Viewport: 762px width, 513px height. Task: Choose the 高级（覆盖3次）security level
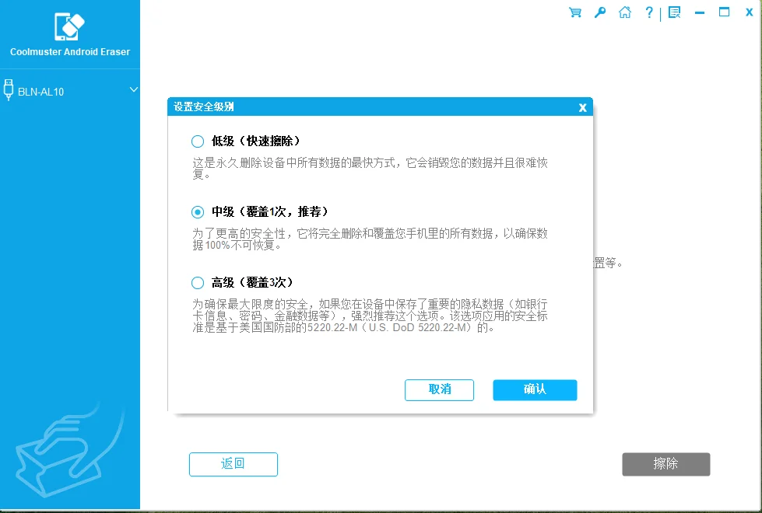pos(198,282)
